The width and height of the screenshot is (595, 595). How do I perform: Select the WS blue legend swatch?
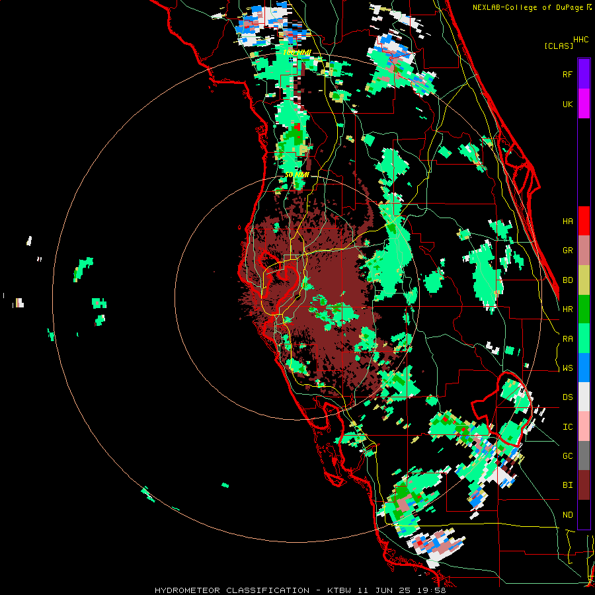[x=584, y=368]
